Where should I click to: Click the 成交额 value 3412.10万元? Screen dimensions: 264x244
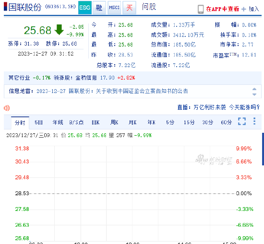189,35
